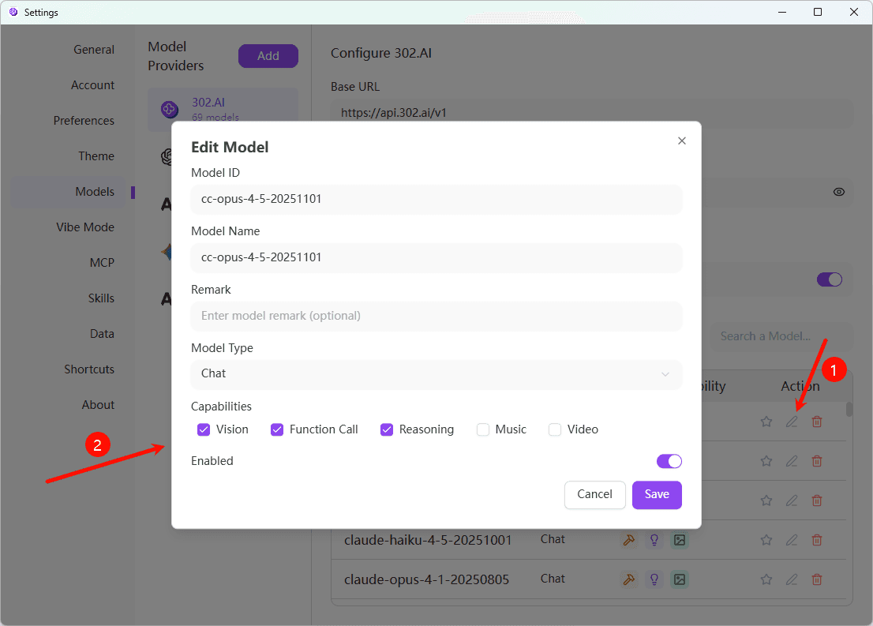Open the Model Type dropdown
Viewport: 873px width, 626px height.
click(x=436, y=374)
